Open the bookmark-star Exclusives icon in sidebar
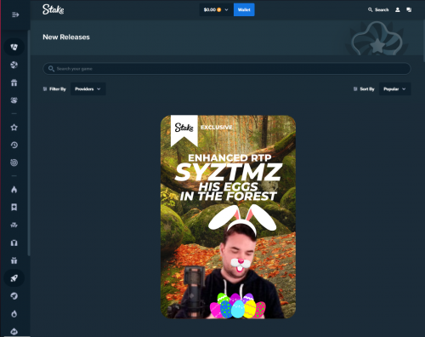 (14, 207)
